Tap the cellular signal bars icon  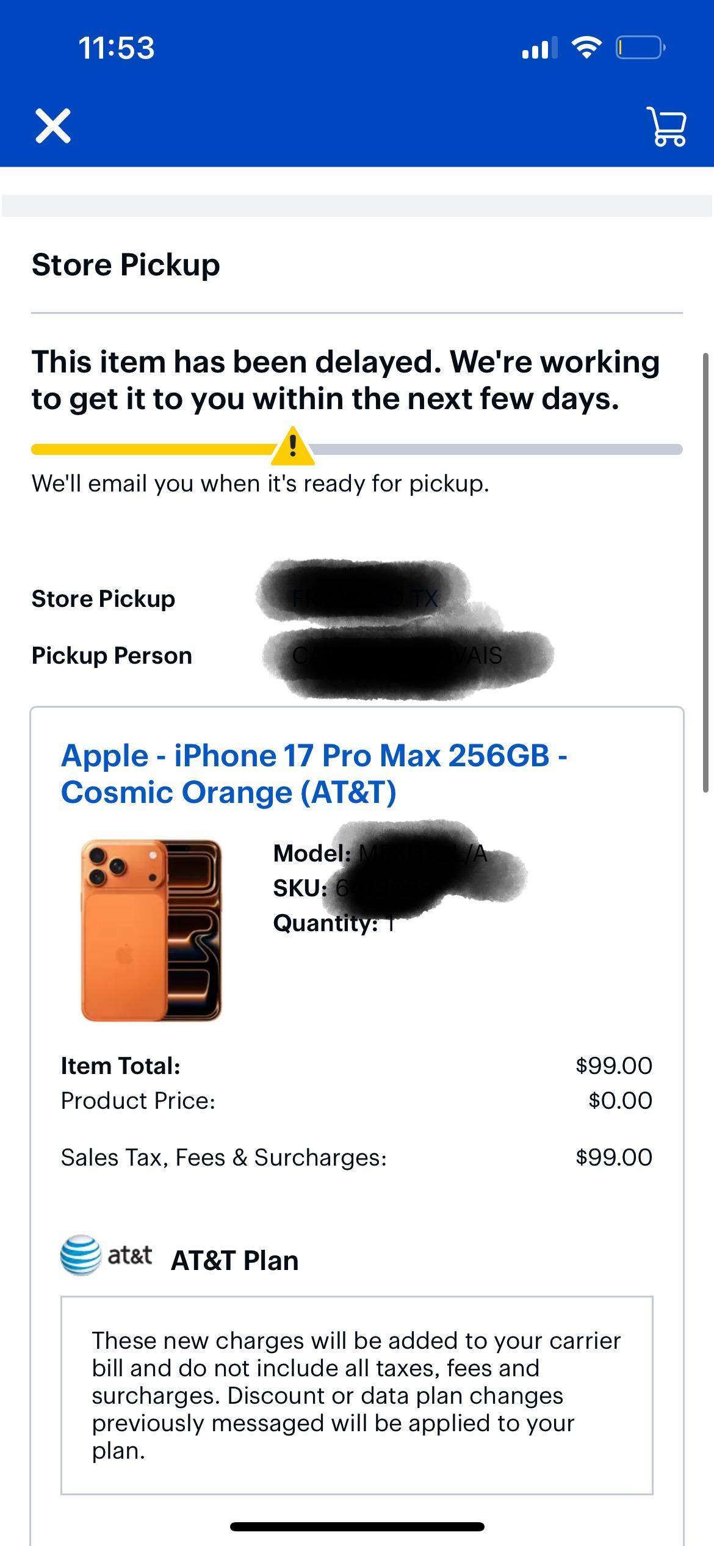coord(539,48)
